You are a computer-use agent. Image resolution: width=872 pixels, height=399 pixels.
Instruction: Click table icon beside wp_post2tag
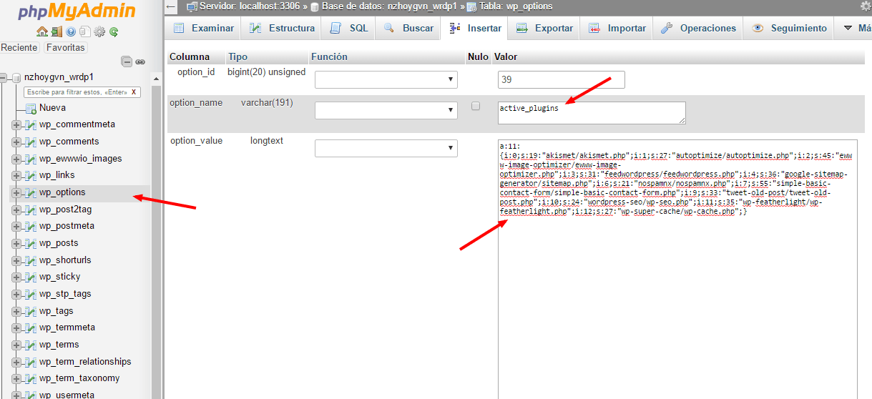pos(30,210)
